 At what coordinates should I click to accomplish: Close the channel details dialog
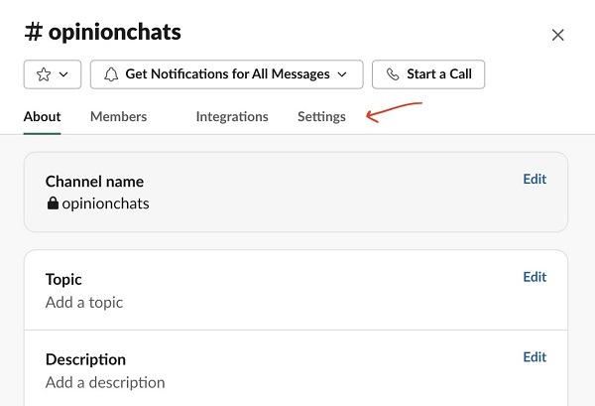tap(557, 35)
